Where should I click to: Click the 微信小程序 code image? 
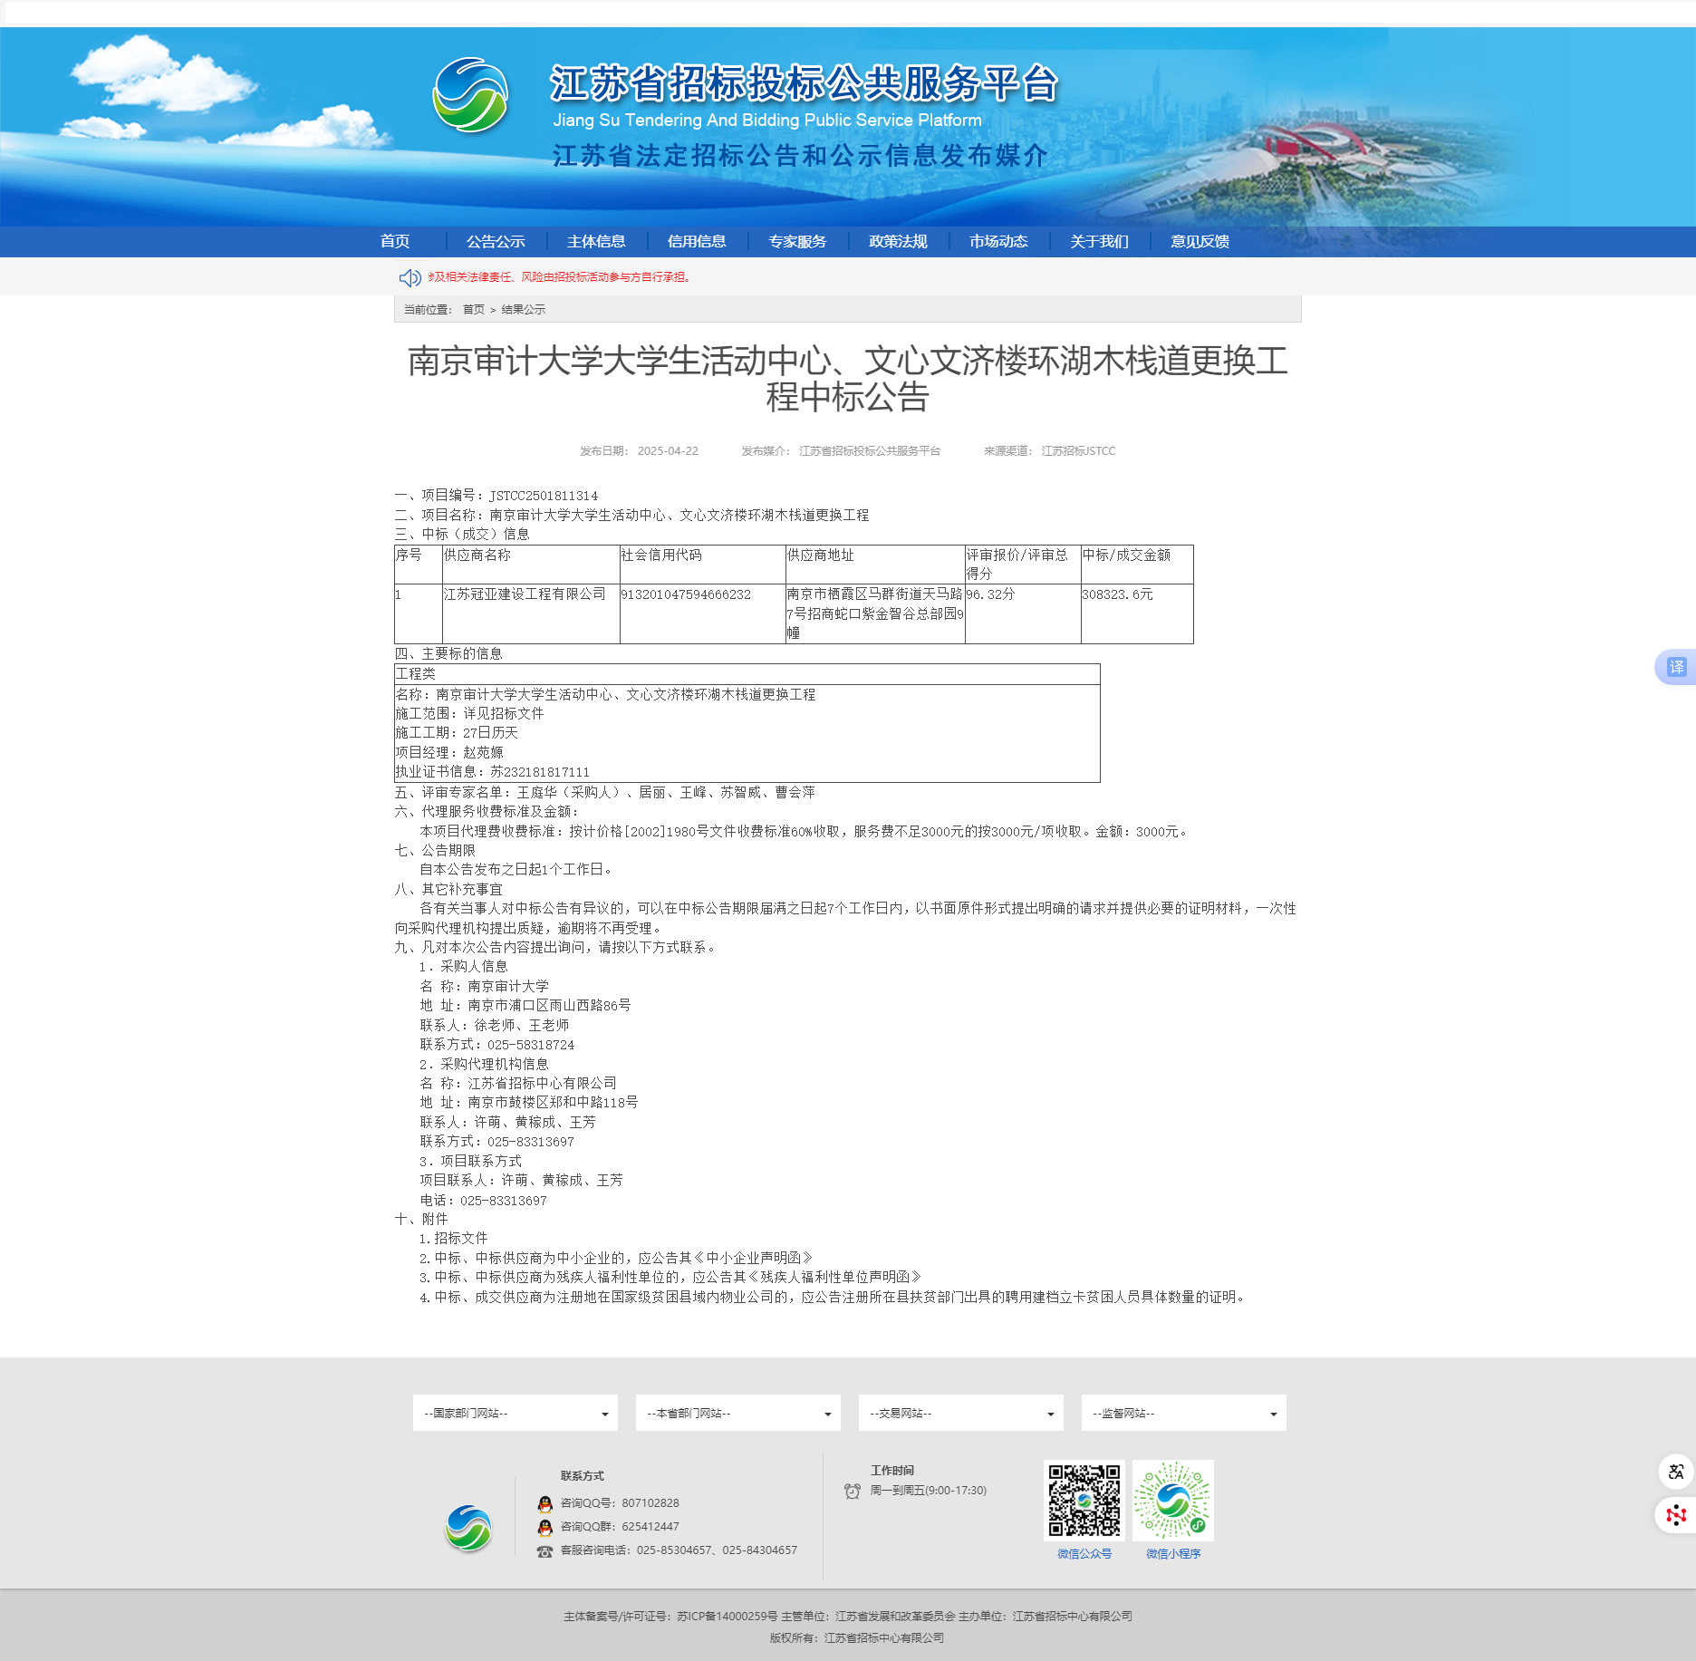tap(1173, 1501)
